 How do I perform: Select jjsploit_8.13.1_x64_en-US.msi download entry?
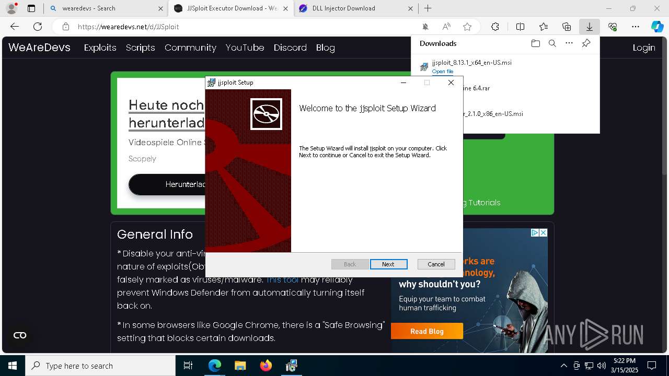[505, 66]
